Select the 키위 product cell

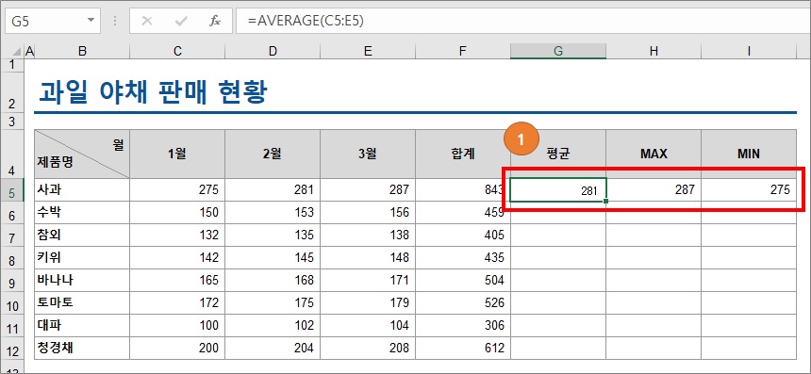click(x=82, y=257)
